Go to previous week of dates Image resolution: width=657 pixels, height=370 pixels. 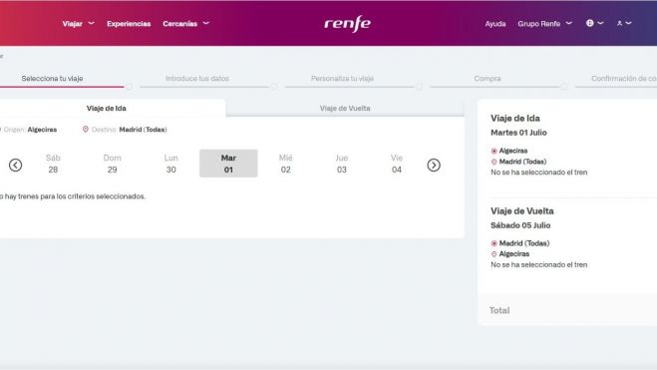[x=16, y=166]
